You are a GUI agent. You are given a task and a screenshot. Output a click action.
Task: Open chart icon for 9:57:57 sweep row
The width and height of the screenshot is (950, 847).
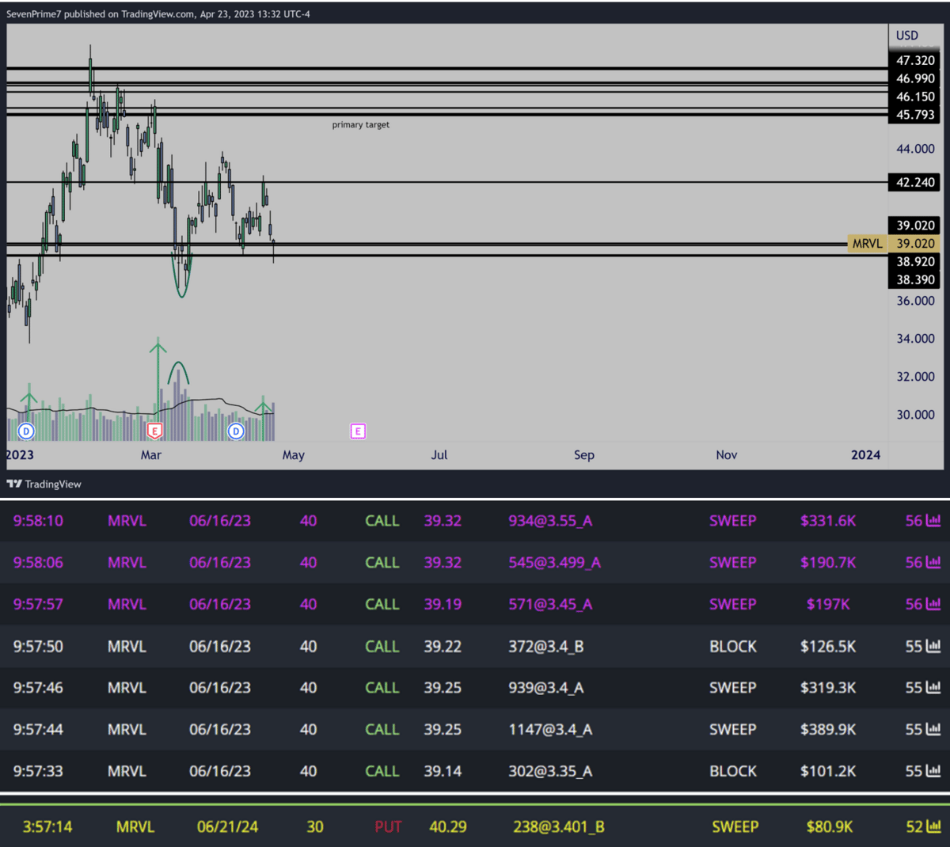tap(933, 604)
